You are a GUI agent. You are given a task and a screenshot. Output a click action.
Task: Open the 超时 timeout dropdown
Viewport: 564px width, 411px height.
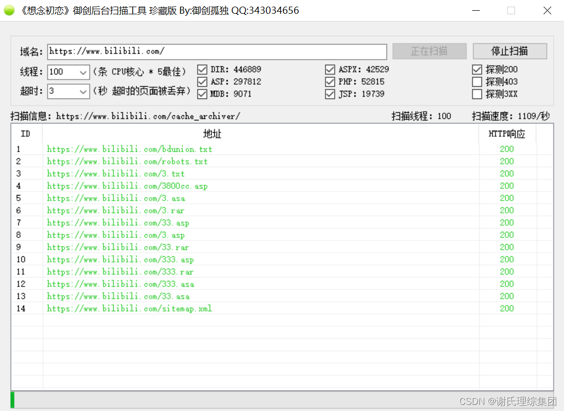tap(83, 91)
